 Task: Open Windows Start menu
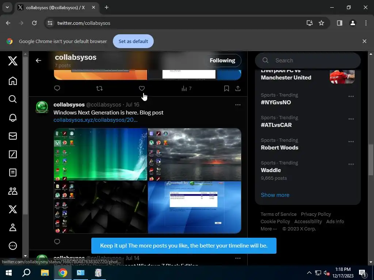point(9,273)
